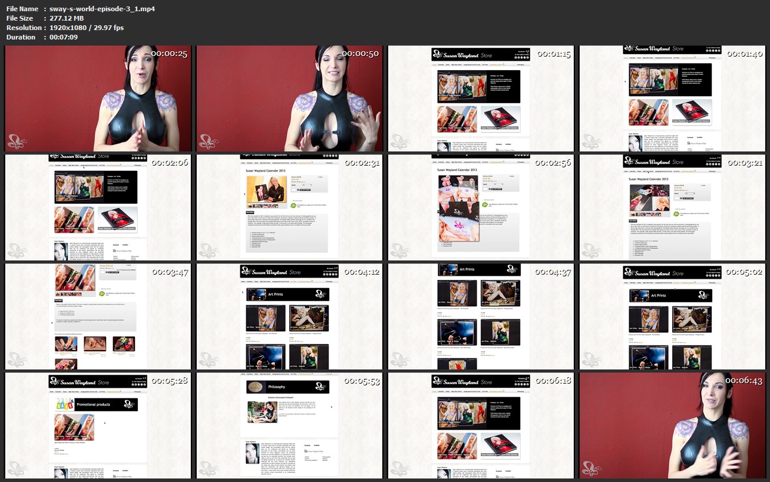Click the store homepage frame at 00:01:15
Image resolution: width=770 pixels, height=482 pixels.
(x=481, y=98)
